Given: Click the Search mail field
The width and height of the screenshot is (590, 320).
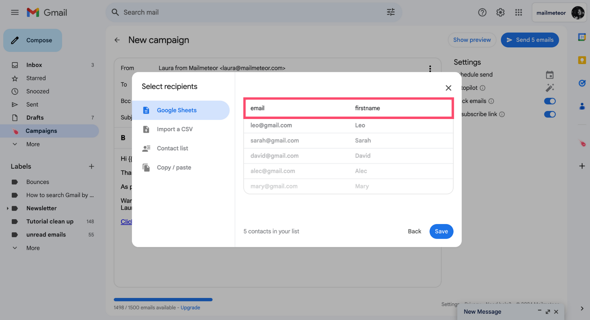Looking at the screenshot, I should 254,12.
